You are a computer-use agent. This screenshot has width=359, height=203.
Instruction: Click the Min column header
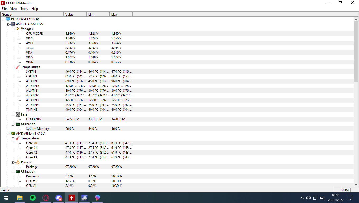pos(98,14)
